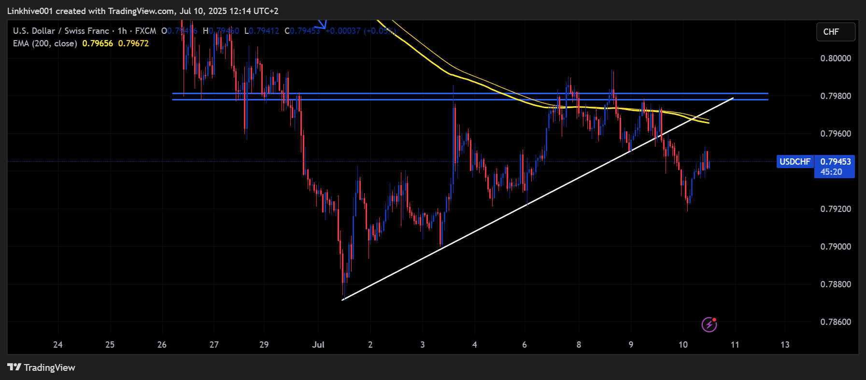Screen dimensions: 866x380
Task: Click the 0.78800 price axis label
Action: 836,284
